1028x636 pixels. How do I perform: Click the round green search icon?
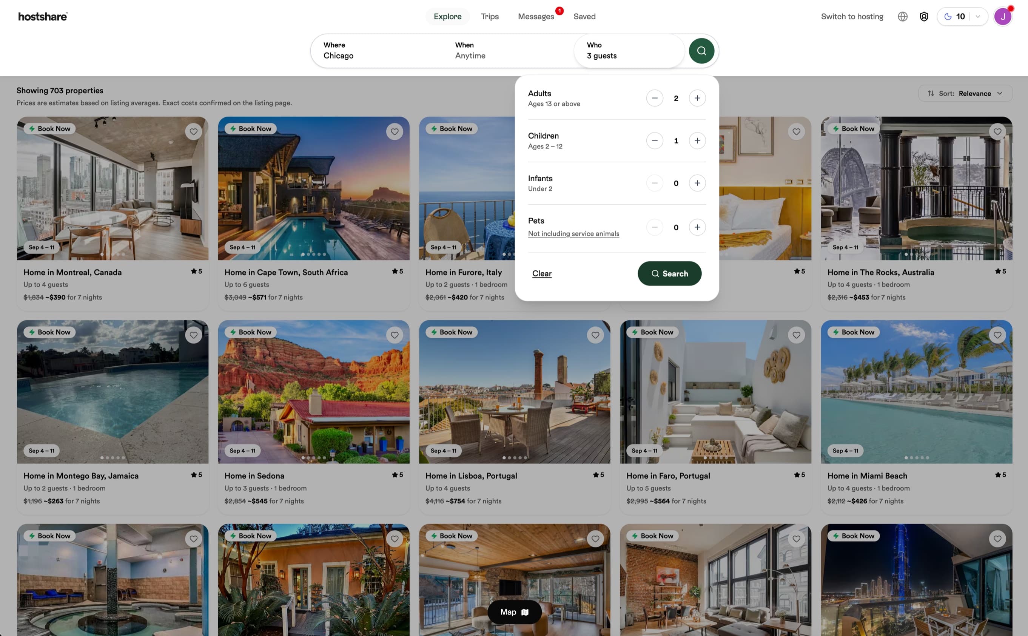click(x=701, y=51)
